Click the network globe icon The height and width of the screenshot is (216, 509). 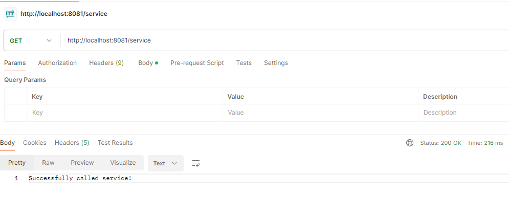409,143
